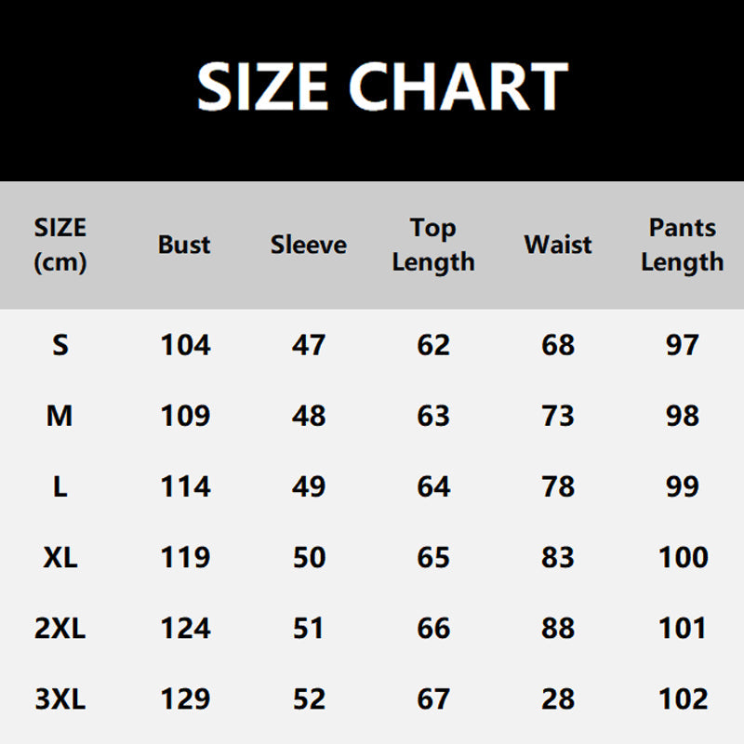
Task: Select the Pants Length column header
Action: (x=682, y=245)
